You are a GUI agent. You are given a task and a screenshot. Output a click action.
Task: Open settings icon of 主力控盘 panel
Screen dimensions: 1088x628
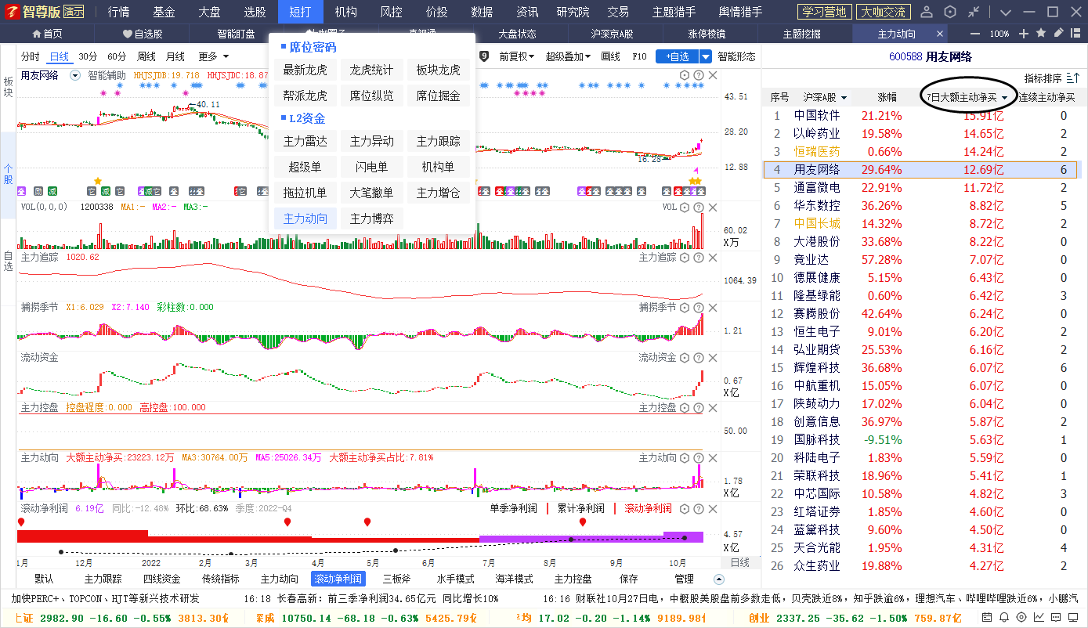click(x=684, y=408)
